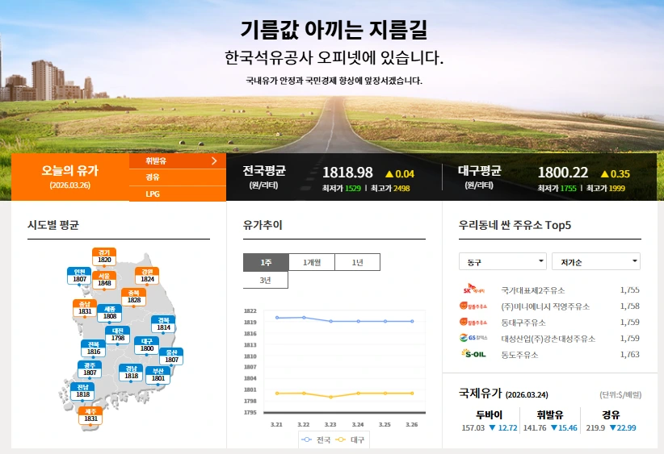The image size is (664, 454).
Task: Click the 제주 1831 map marker
Action: tap(90, 415)
